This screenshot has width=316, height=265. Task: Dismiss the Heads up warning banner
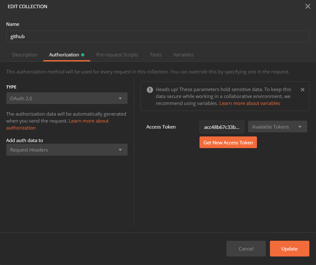pos(302,90)
